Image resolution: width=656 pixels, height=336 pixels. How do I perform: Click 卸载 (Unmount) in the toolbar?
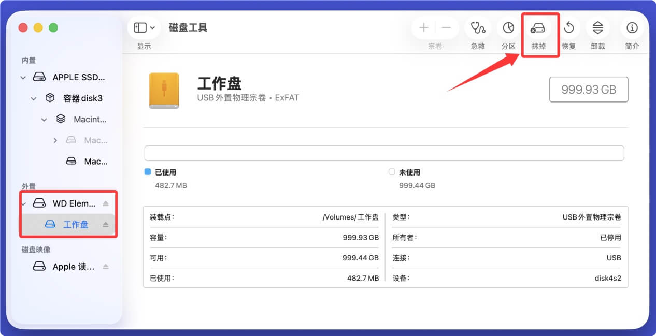point(597,28)
